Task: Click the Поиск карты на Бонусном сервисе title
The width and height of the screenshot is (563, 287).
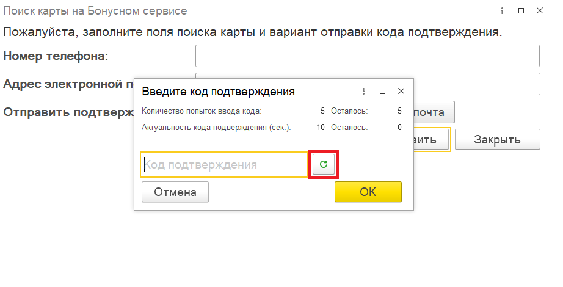Action: click(x=95, y=11)
